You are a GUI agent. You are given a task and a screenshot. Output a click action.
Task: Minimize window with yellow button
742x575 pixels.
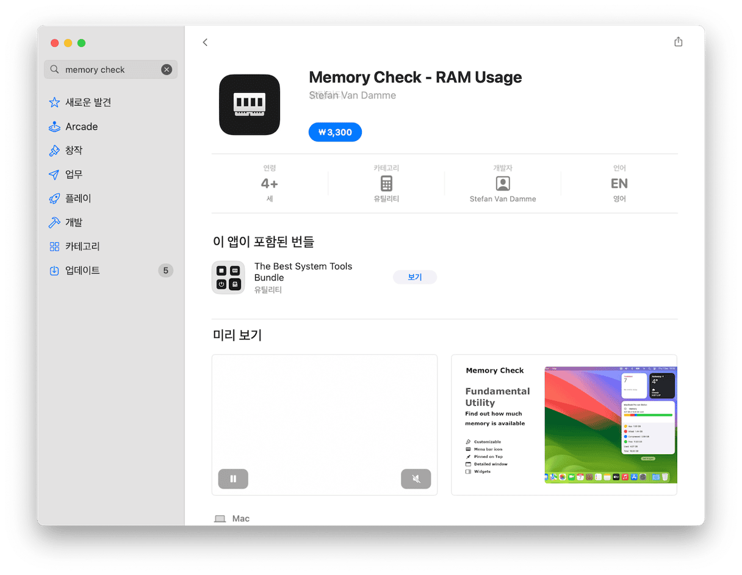(68, 43)
